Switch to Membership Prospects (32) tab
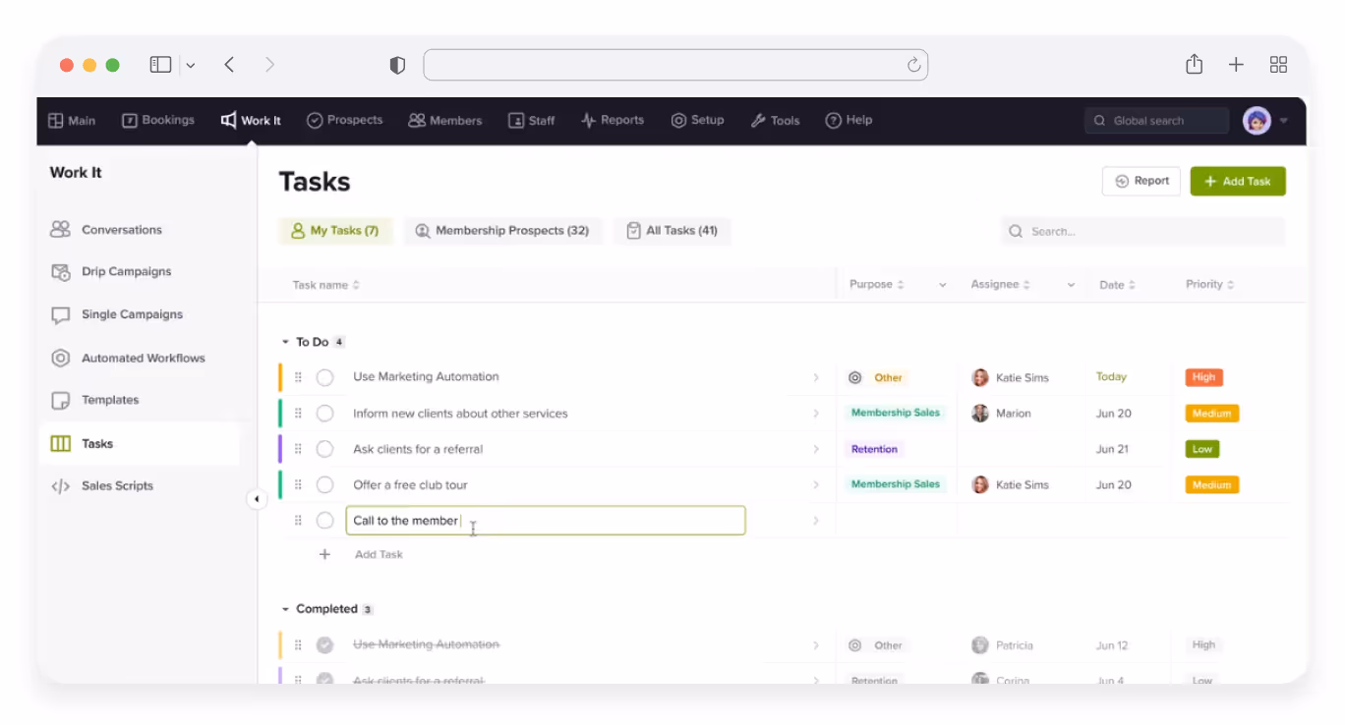 pyautogui.click(x=502, y=231)
